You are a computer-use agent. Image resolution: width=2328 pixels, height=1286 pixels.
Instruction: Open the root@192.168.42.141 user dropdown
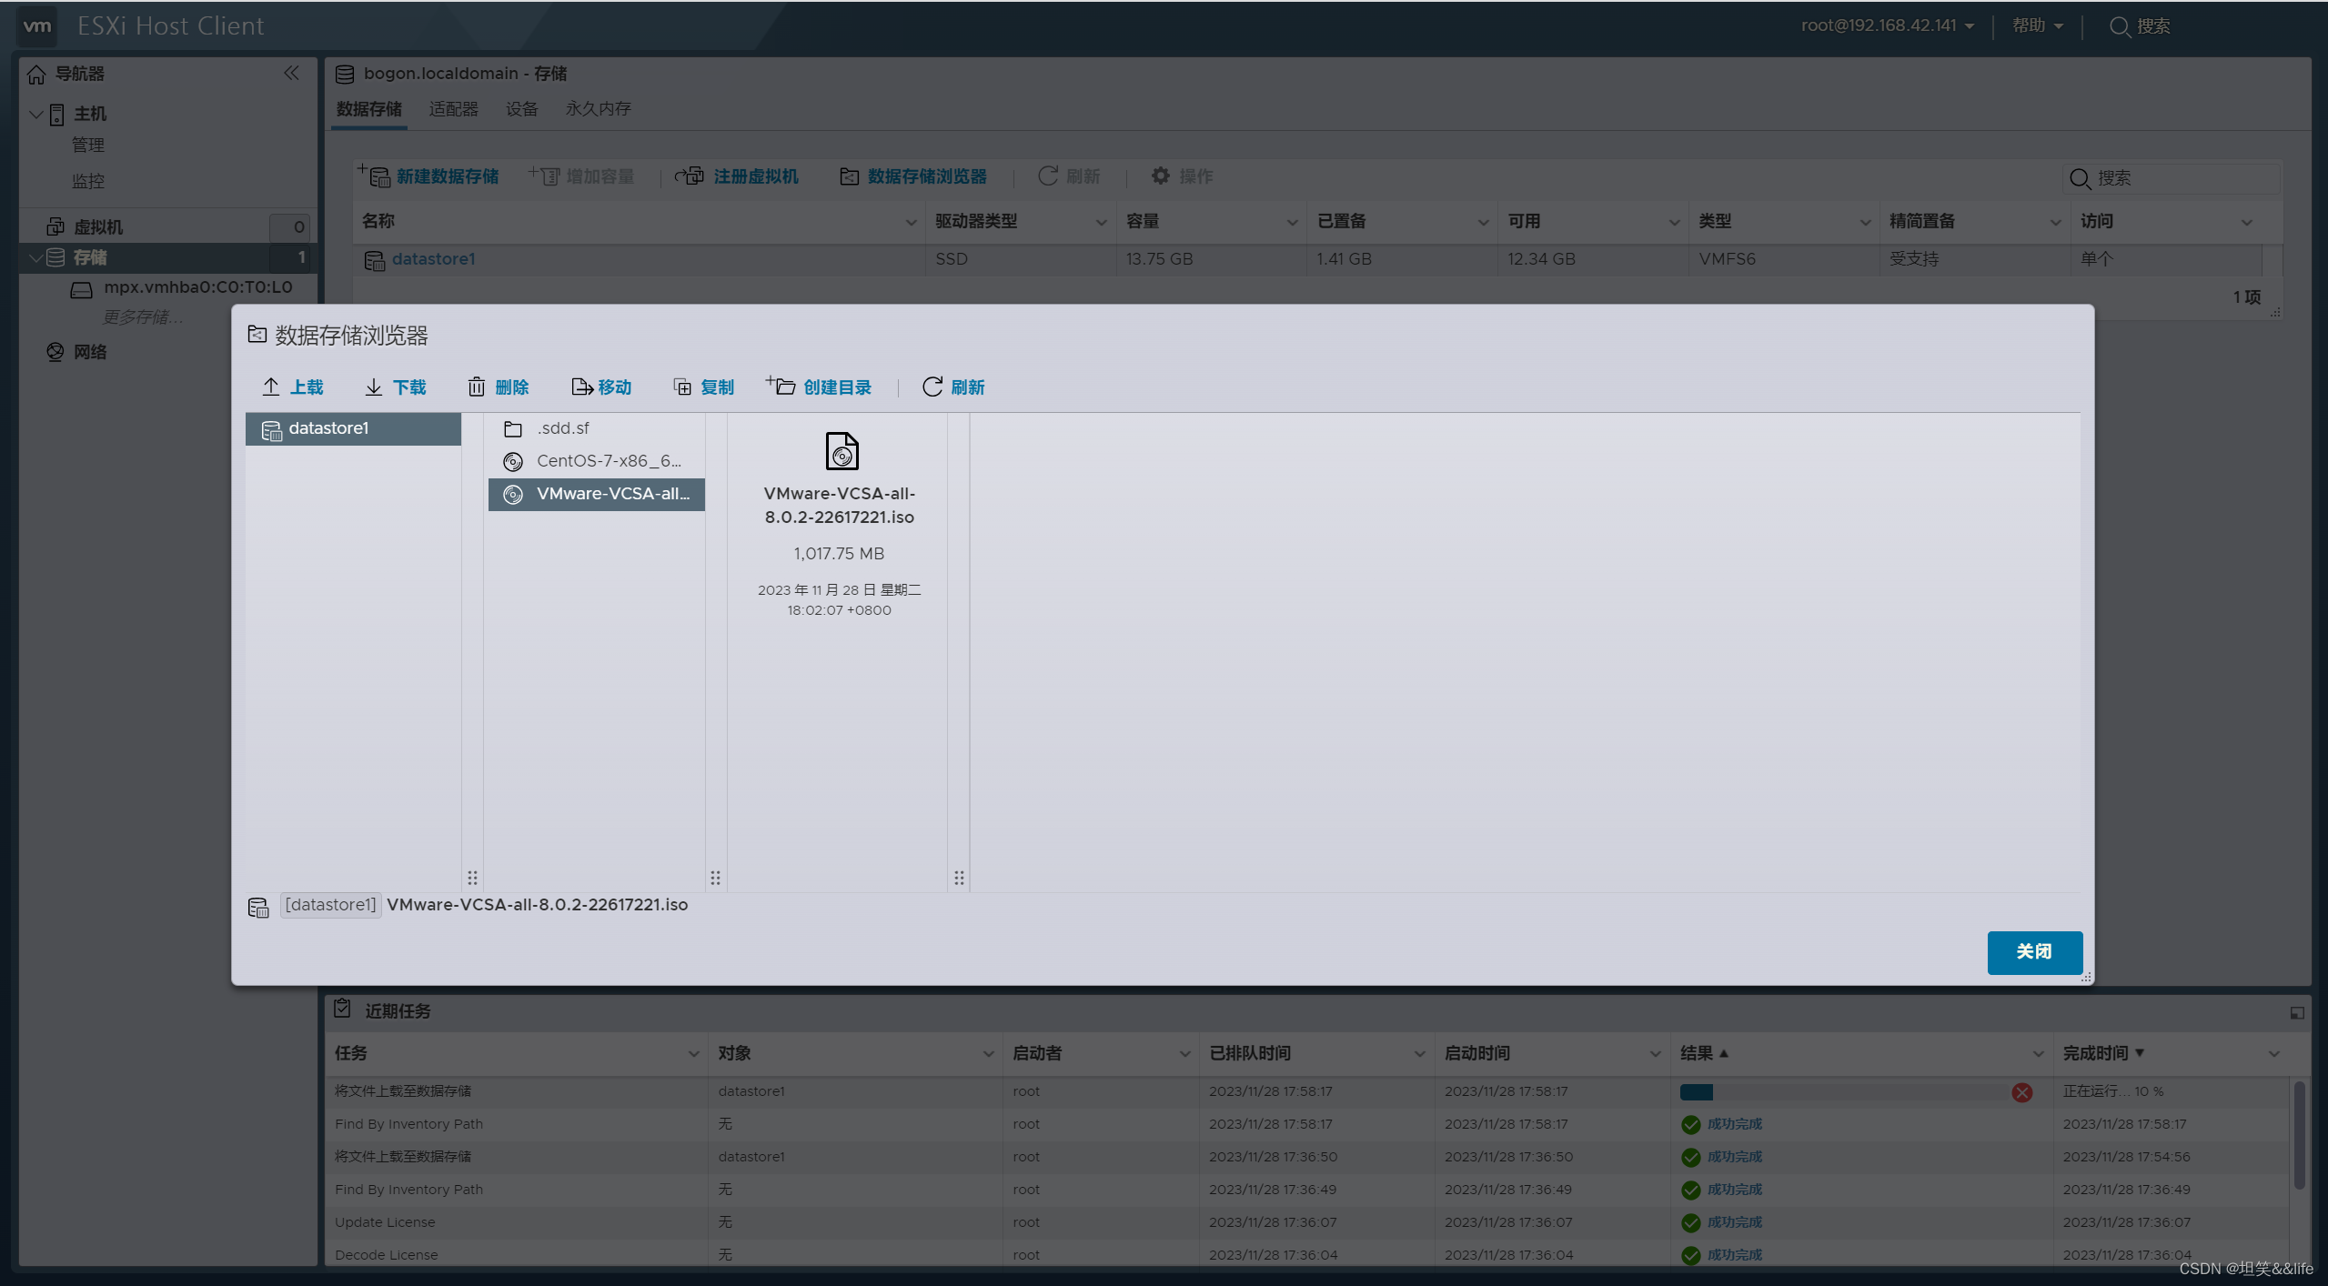(x=1888, y=25)
